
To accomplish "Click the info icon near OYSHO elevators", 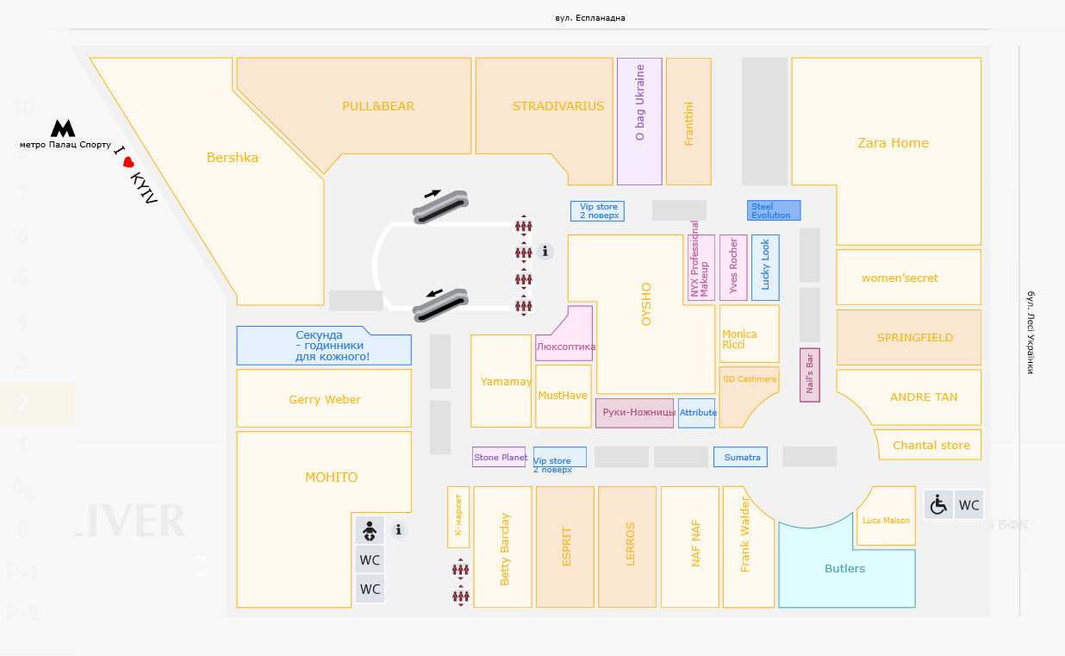I will click(545, 252).
